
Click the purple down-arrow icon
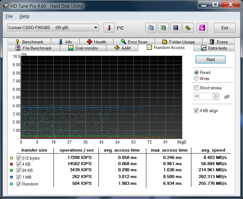pyautogui.click(x=202, y=28)
